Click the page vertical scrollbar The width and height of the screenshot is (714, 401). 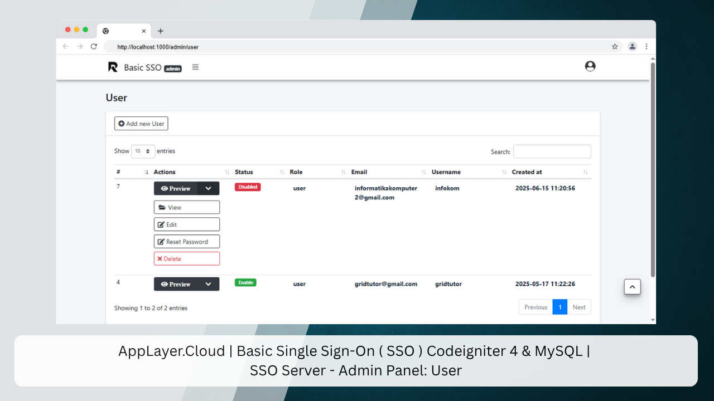coord(653,170)
